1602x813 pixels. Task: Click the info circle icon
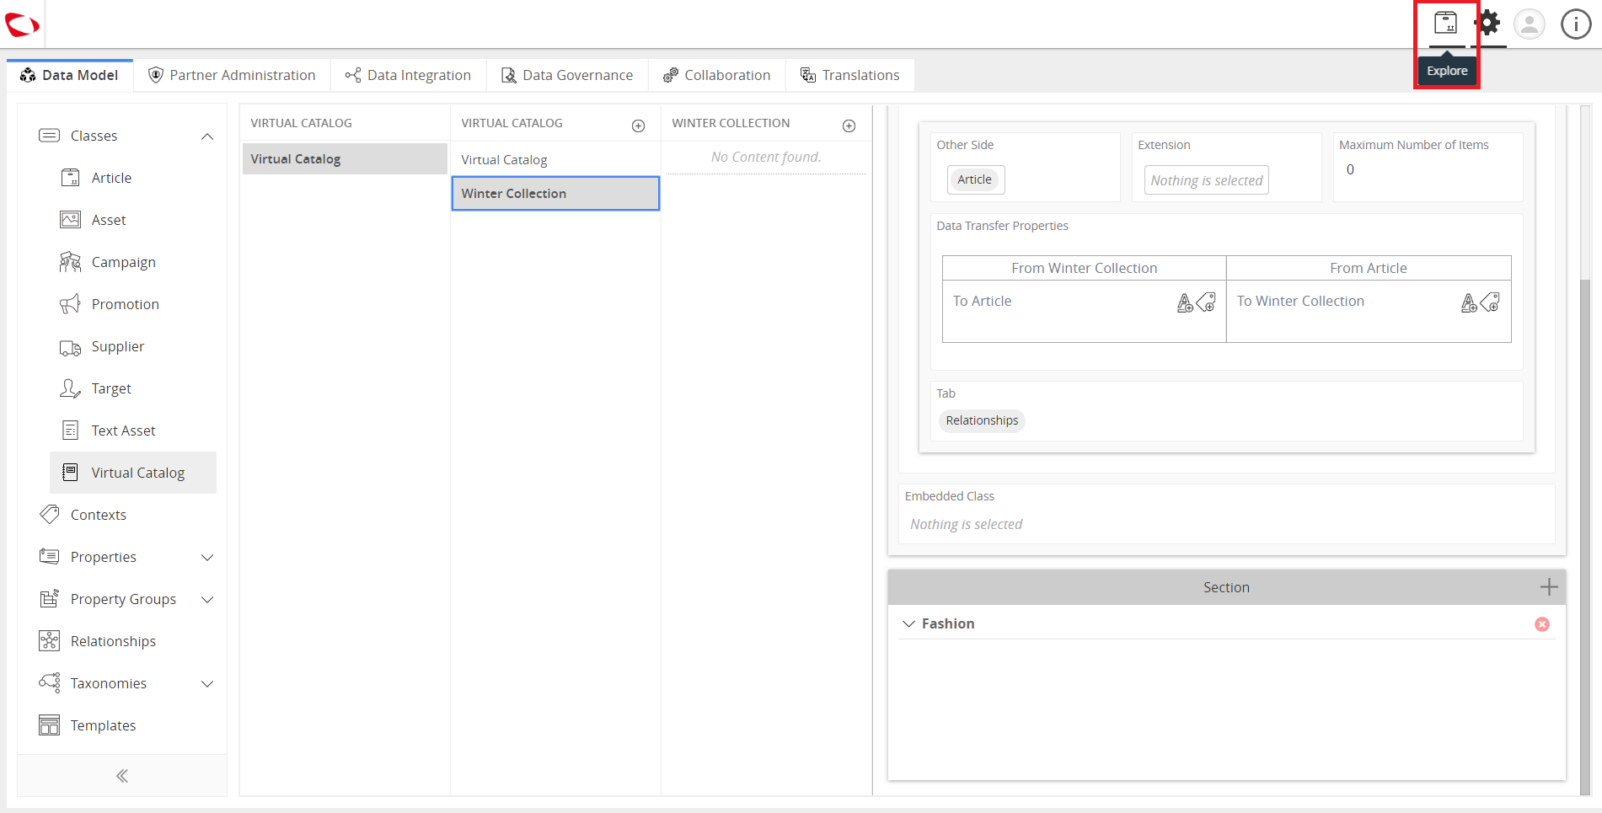[1576, 24]
